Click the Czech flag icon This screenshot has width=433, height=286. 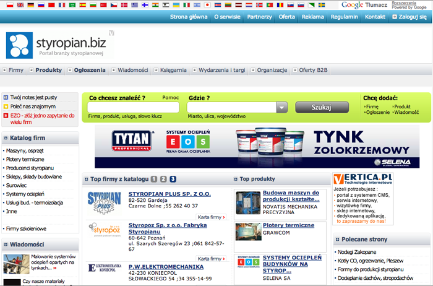pos(114,5)
